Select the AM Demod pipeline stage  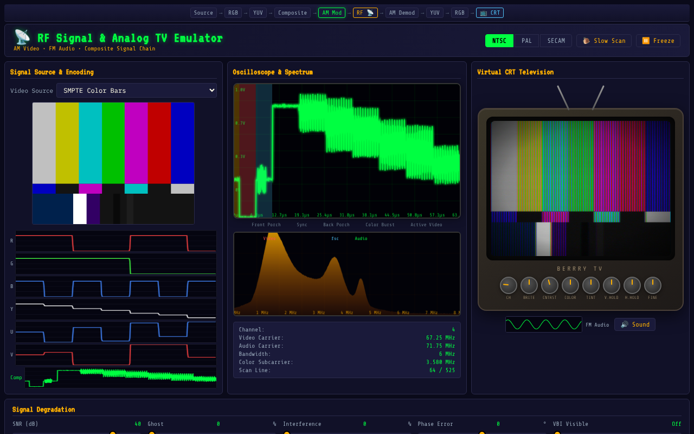pyautogui.click(x=402, y=12)
